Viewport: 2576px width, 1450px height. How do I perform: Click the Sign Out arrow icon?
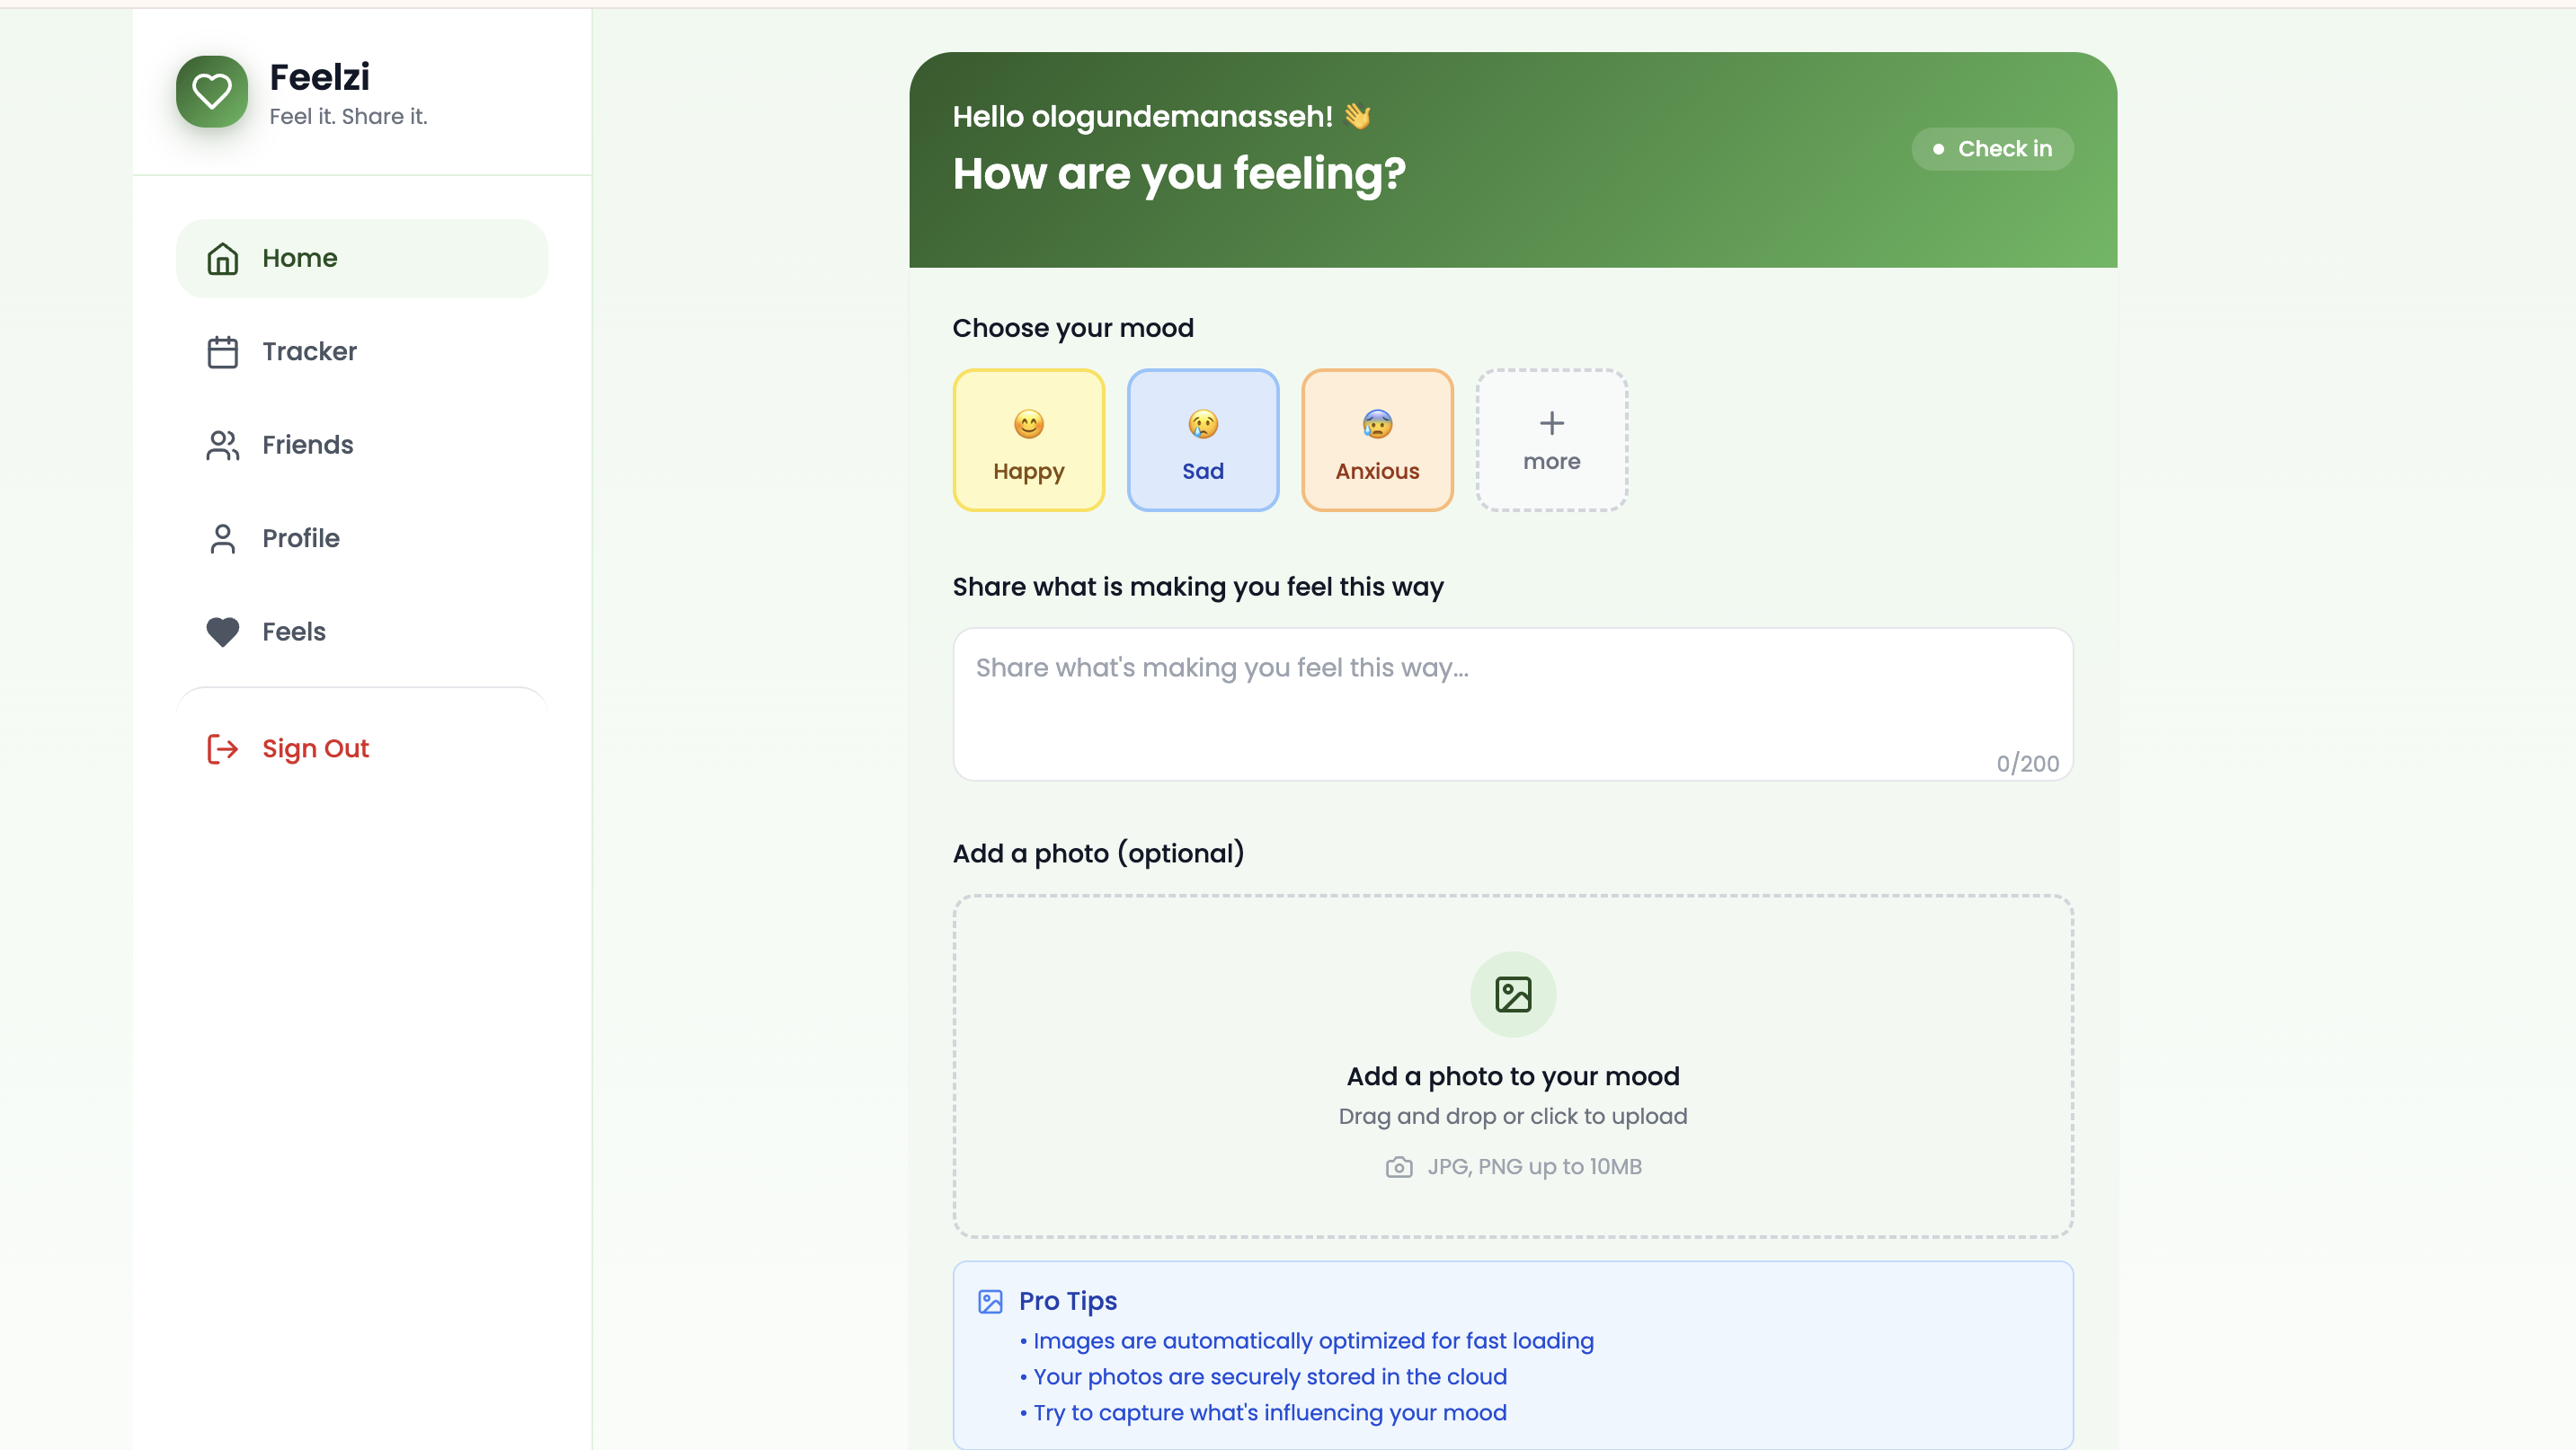pos(222,748)
